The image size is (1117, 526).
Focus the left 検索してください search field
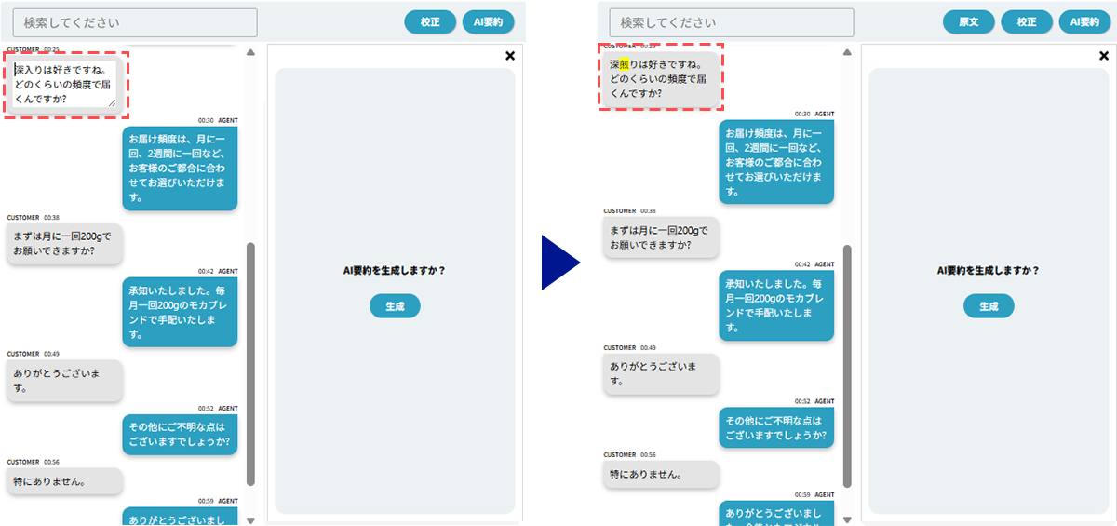(x=134, y=22)
